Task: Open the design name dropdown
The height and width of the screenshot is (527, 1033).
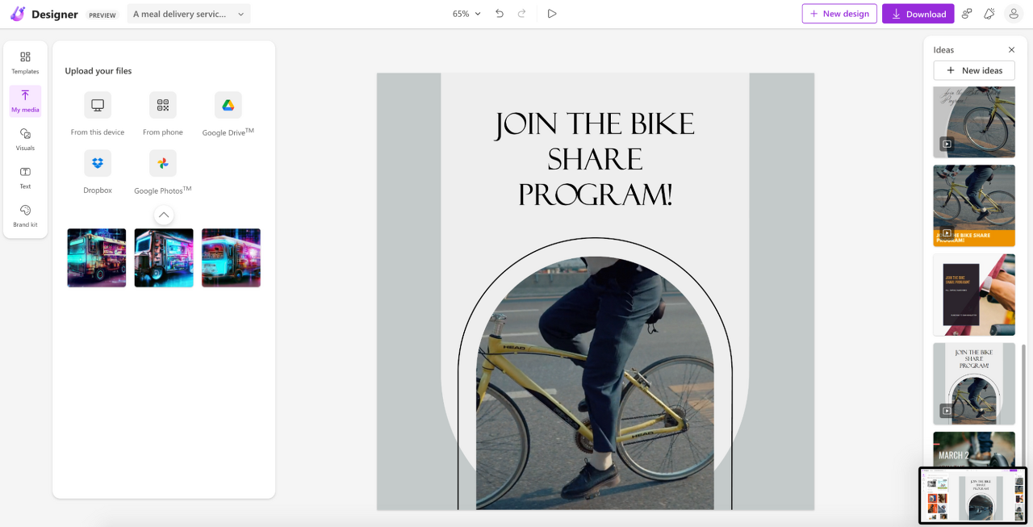Action: click(x=189, y=14)
